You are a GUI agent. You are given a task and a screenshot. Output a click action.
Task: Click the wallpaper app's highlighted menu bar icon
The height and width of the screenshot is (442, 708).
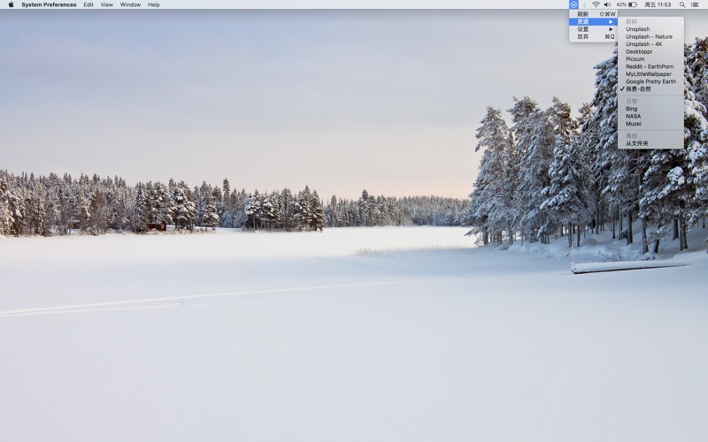click(573, 4)
